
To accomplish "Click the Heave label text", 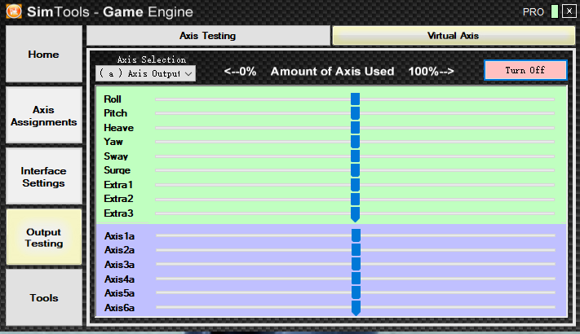I will click(119, 127).
